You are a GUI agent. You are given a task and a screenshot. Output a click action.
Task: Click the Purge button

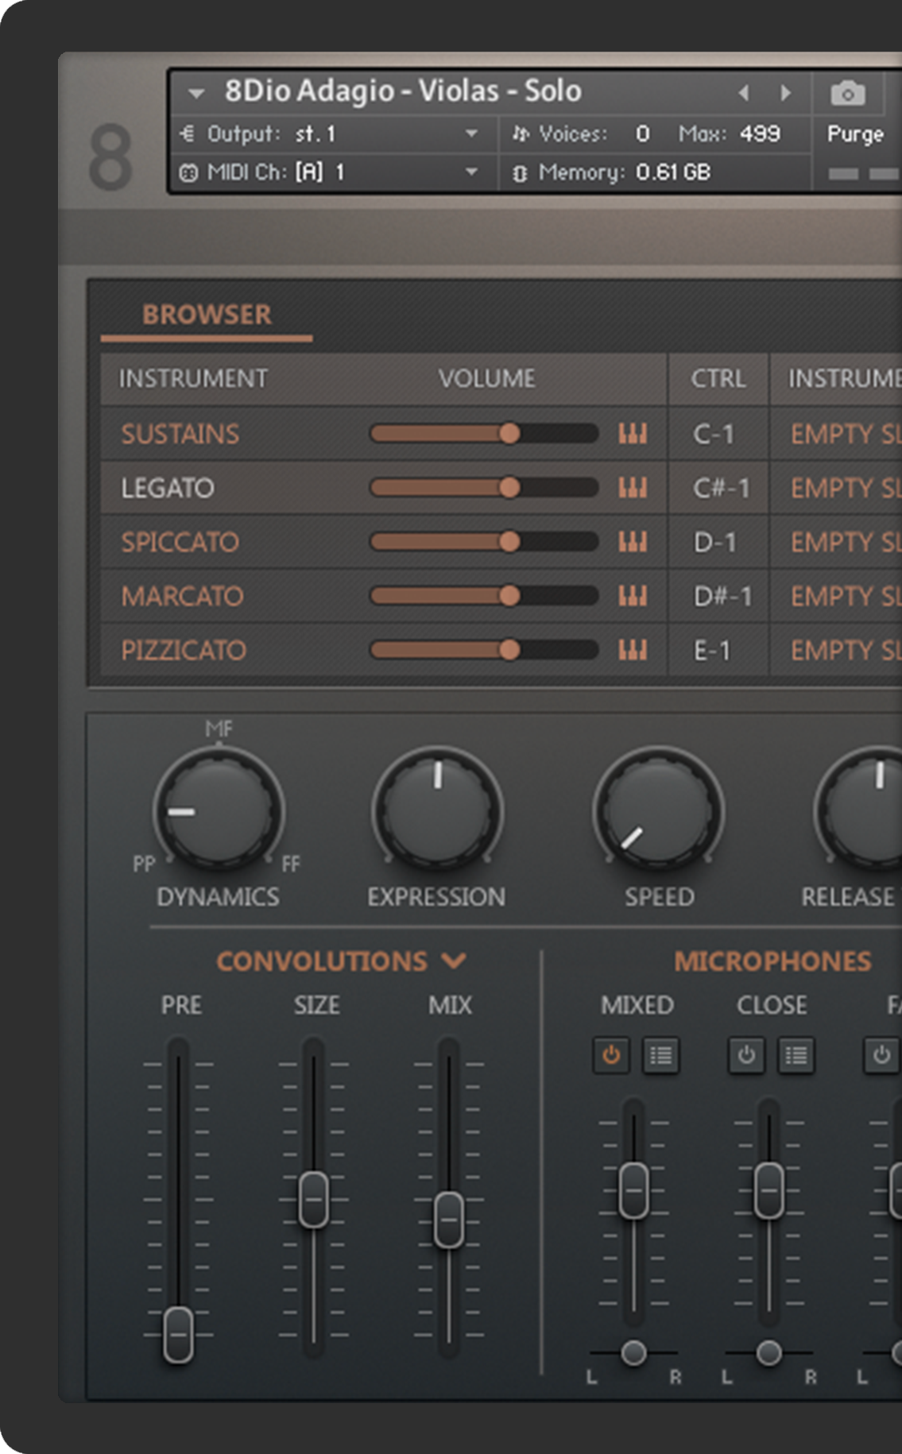[x=855, y=133]
